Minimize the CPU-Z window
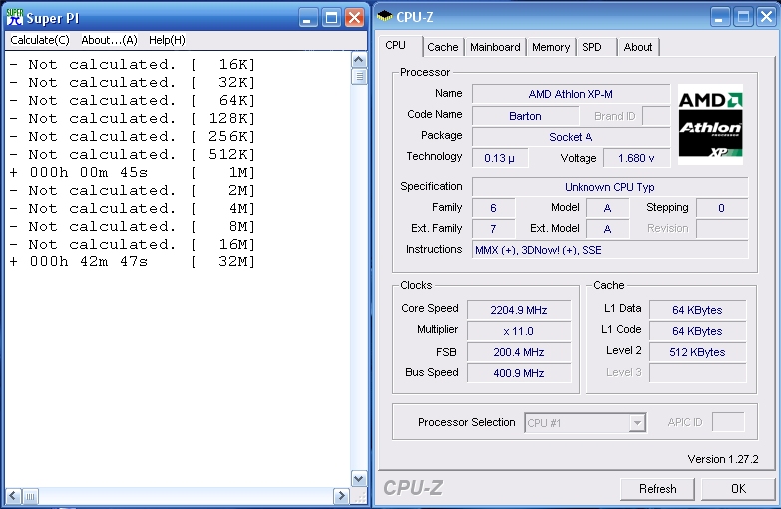This screenshot has width=781, height=509. tap(719, 17)
